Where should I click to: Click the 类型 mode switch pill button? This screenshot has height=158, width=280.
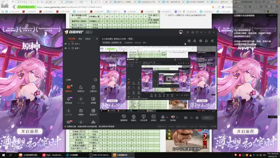click(x=89, y=32)
